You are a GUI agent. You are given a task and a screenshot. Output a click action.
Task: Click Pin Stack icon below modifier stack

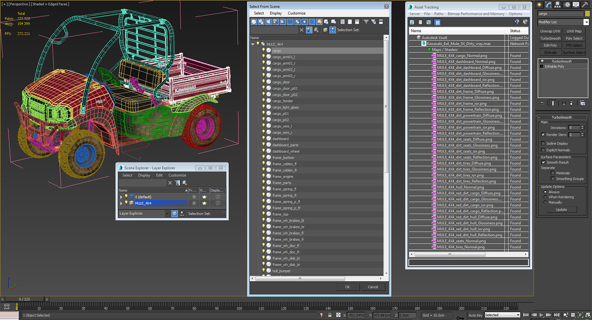tap(542, 103)
